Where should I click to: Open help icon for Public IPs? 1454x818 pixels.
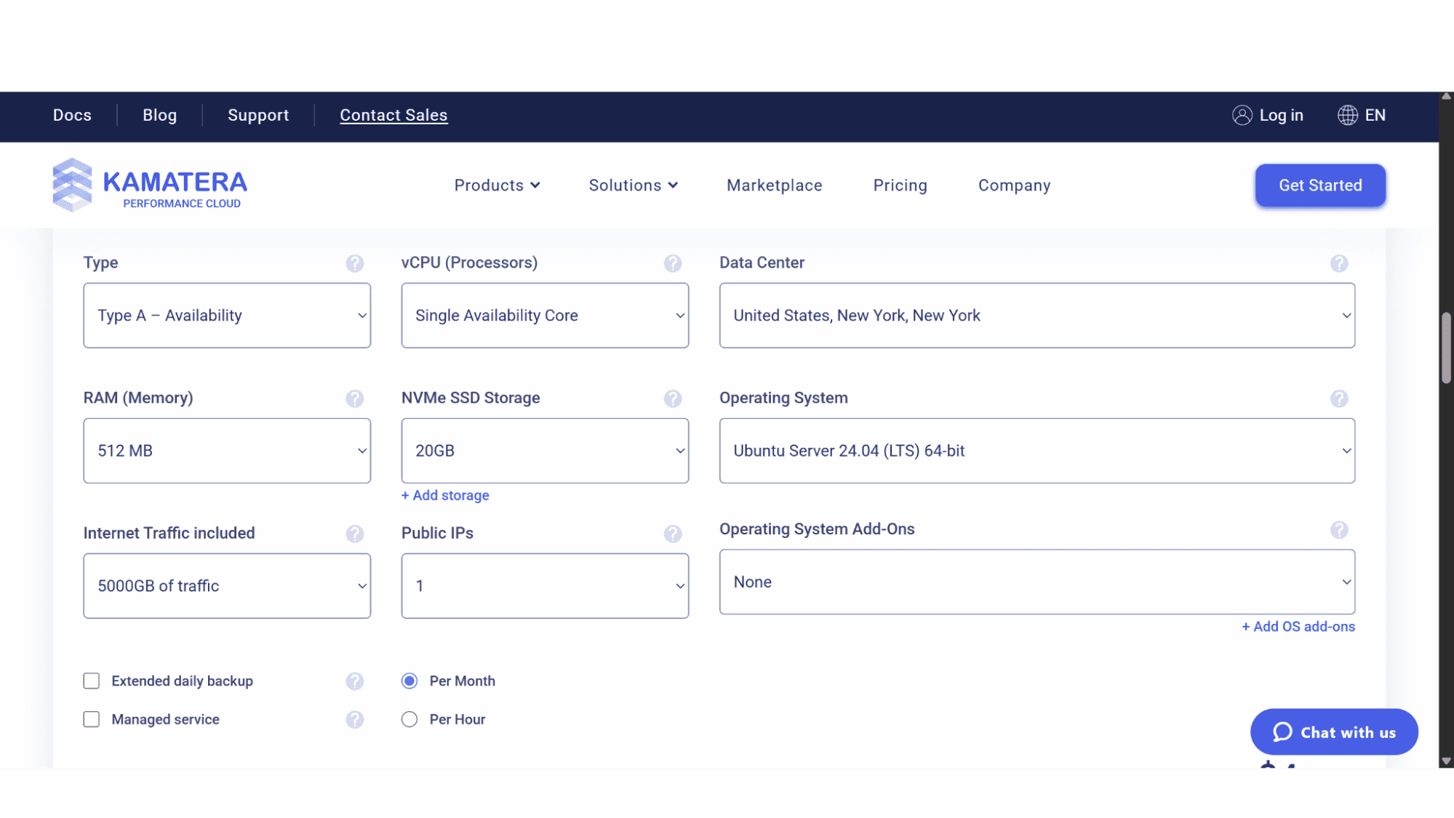[x=672, y=534]
